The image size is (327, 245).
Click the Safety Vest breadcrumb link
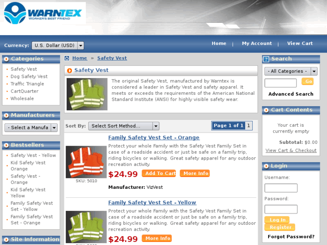(112, 58)
